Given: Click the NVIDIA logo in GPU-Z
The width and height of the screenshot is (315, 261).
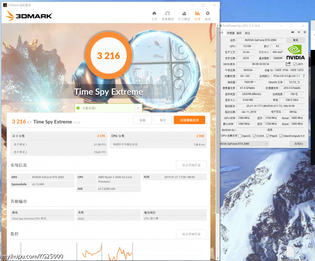Looking at the screenshot, I should [x=295, y=52].
